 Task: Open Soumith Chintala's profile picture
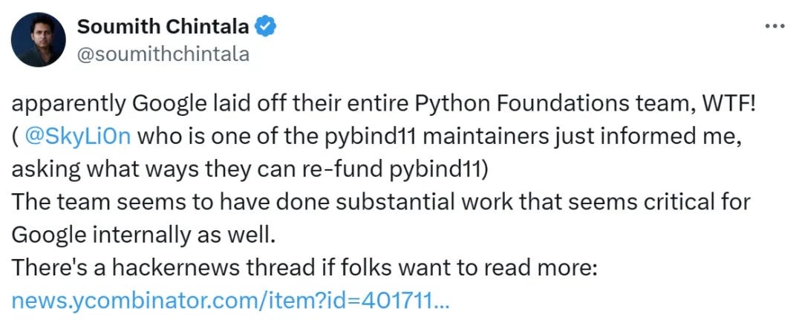pyautogui.click(x=39, y=40)
